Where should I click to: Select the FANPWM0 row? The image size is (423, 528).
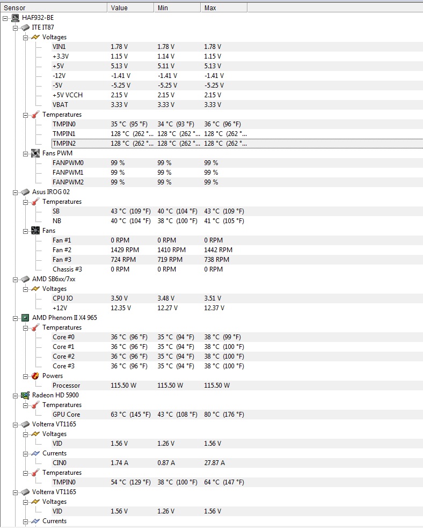pos(237,163)
